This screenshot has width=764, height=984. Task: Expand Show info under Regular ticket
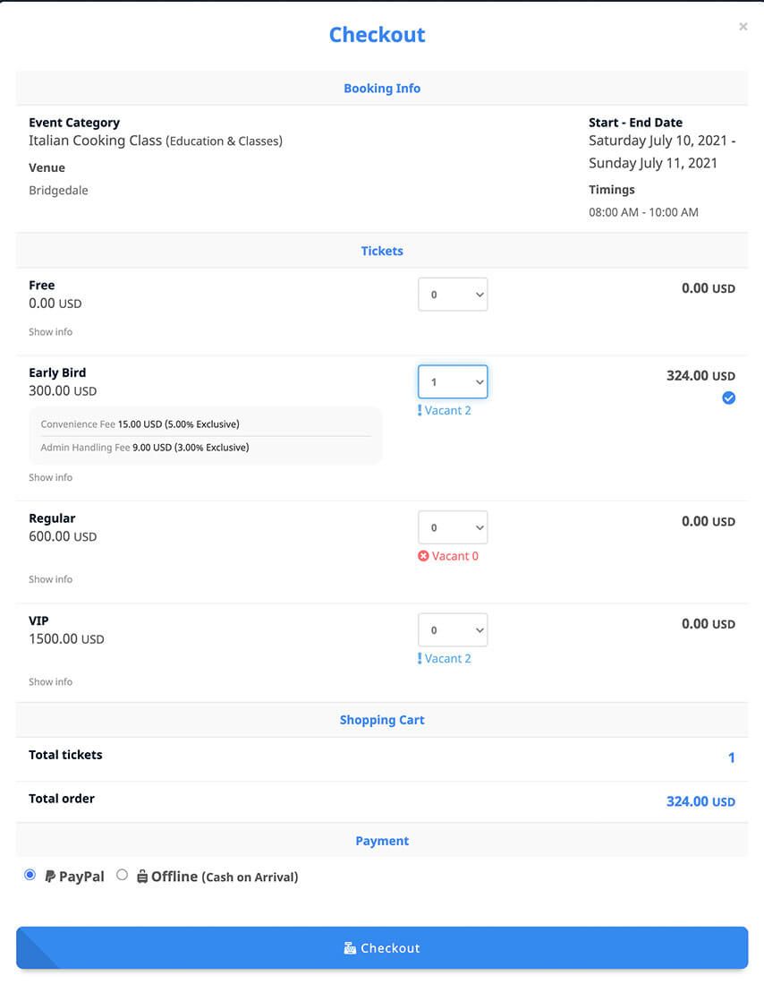tap(50, 579)
